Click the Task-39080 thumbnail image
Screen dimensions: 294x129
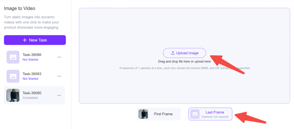(x=13, y=95)
